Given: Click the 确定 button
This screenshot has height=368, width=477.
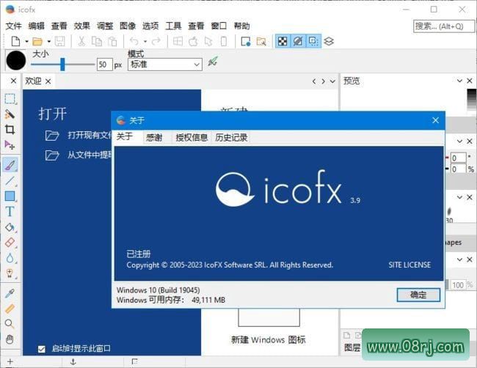Looking at the screenshot, I should click(x=418, y=295).
